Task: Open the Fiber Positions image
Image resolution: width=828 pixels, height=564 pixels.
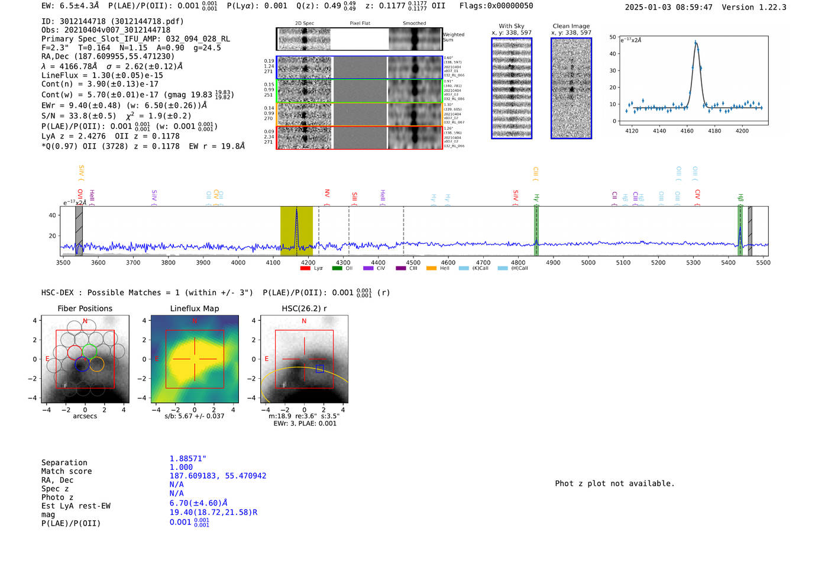Action: (85, 359)
